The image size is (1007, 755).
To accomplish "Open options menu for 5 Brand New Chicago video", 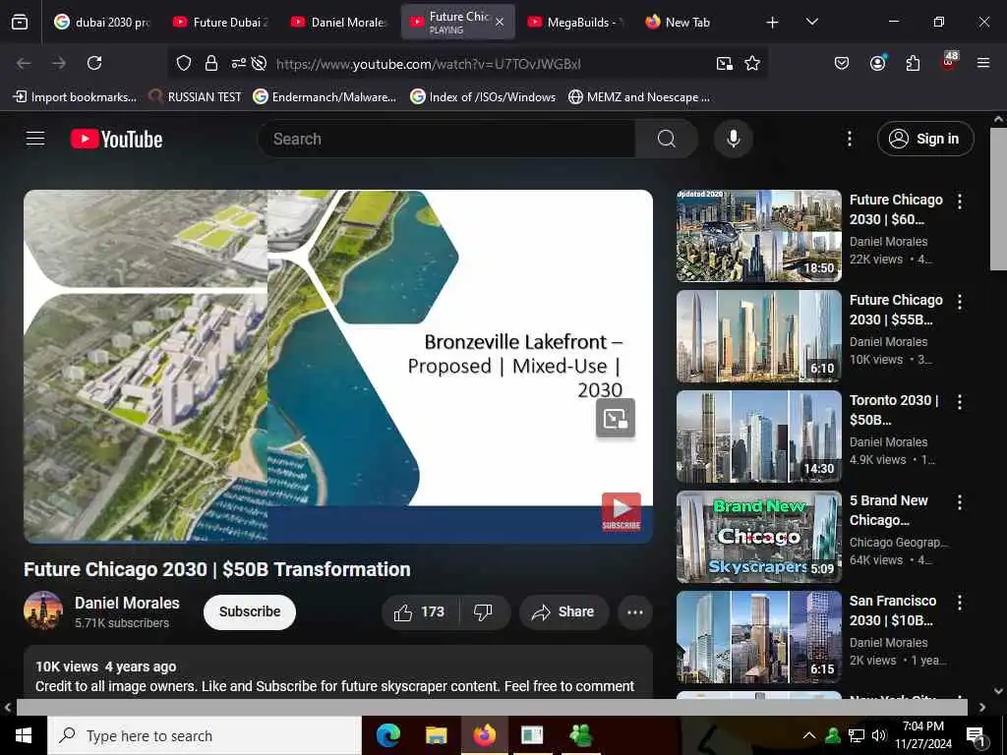I will pos(960,502).
